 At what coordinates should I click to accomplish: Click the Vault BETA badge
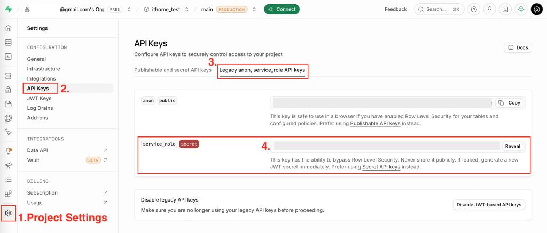tap(93, 160)
